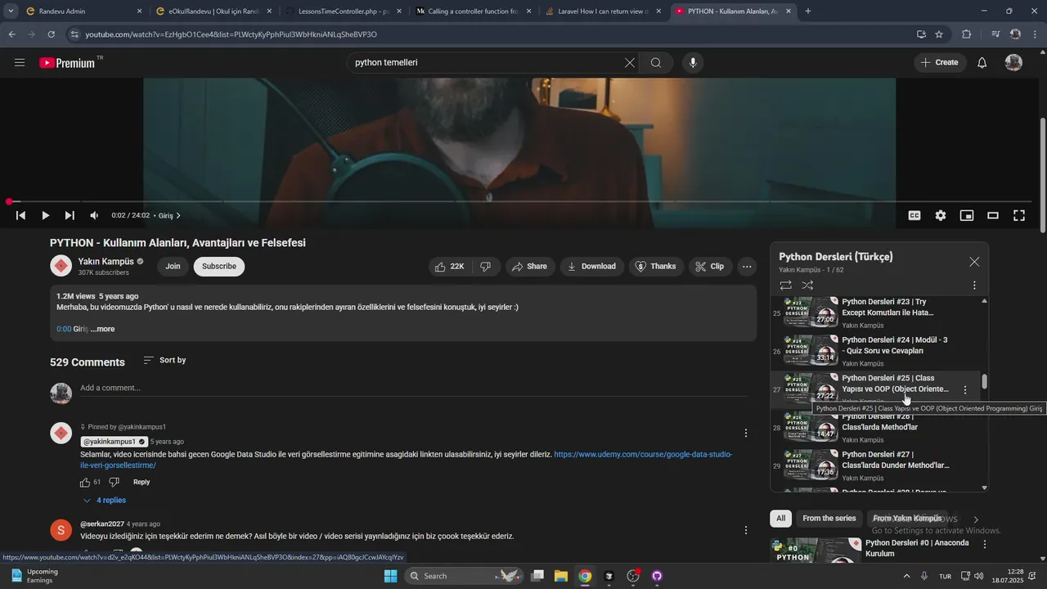
Task: Expand Giriş chapter in player
Action: (169, 215)
